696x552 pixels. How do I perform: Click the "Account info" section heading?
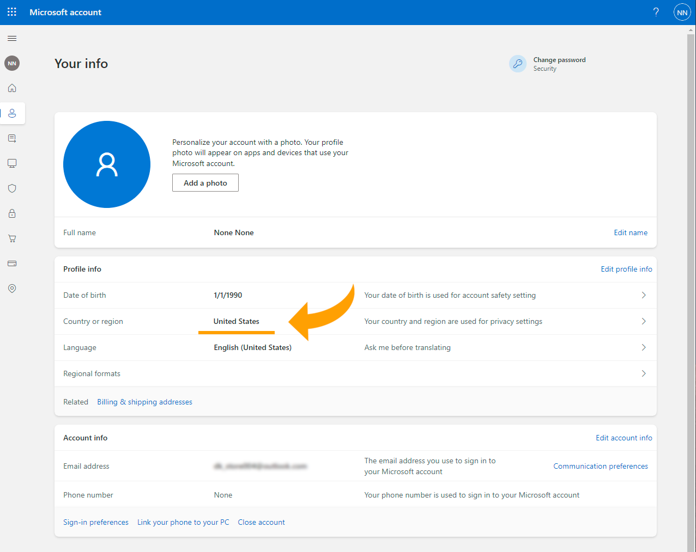(x=85, y=438)
